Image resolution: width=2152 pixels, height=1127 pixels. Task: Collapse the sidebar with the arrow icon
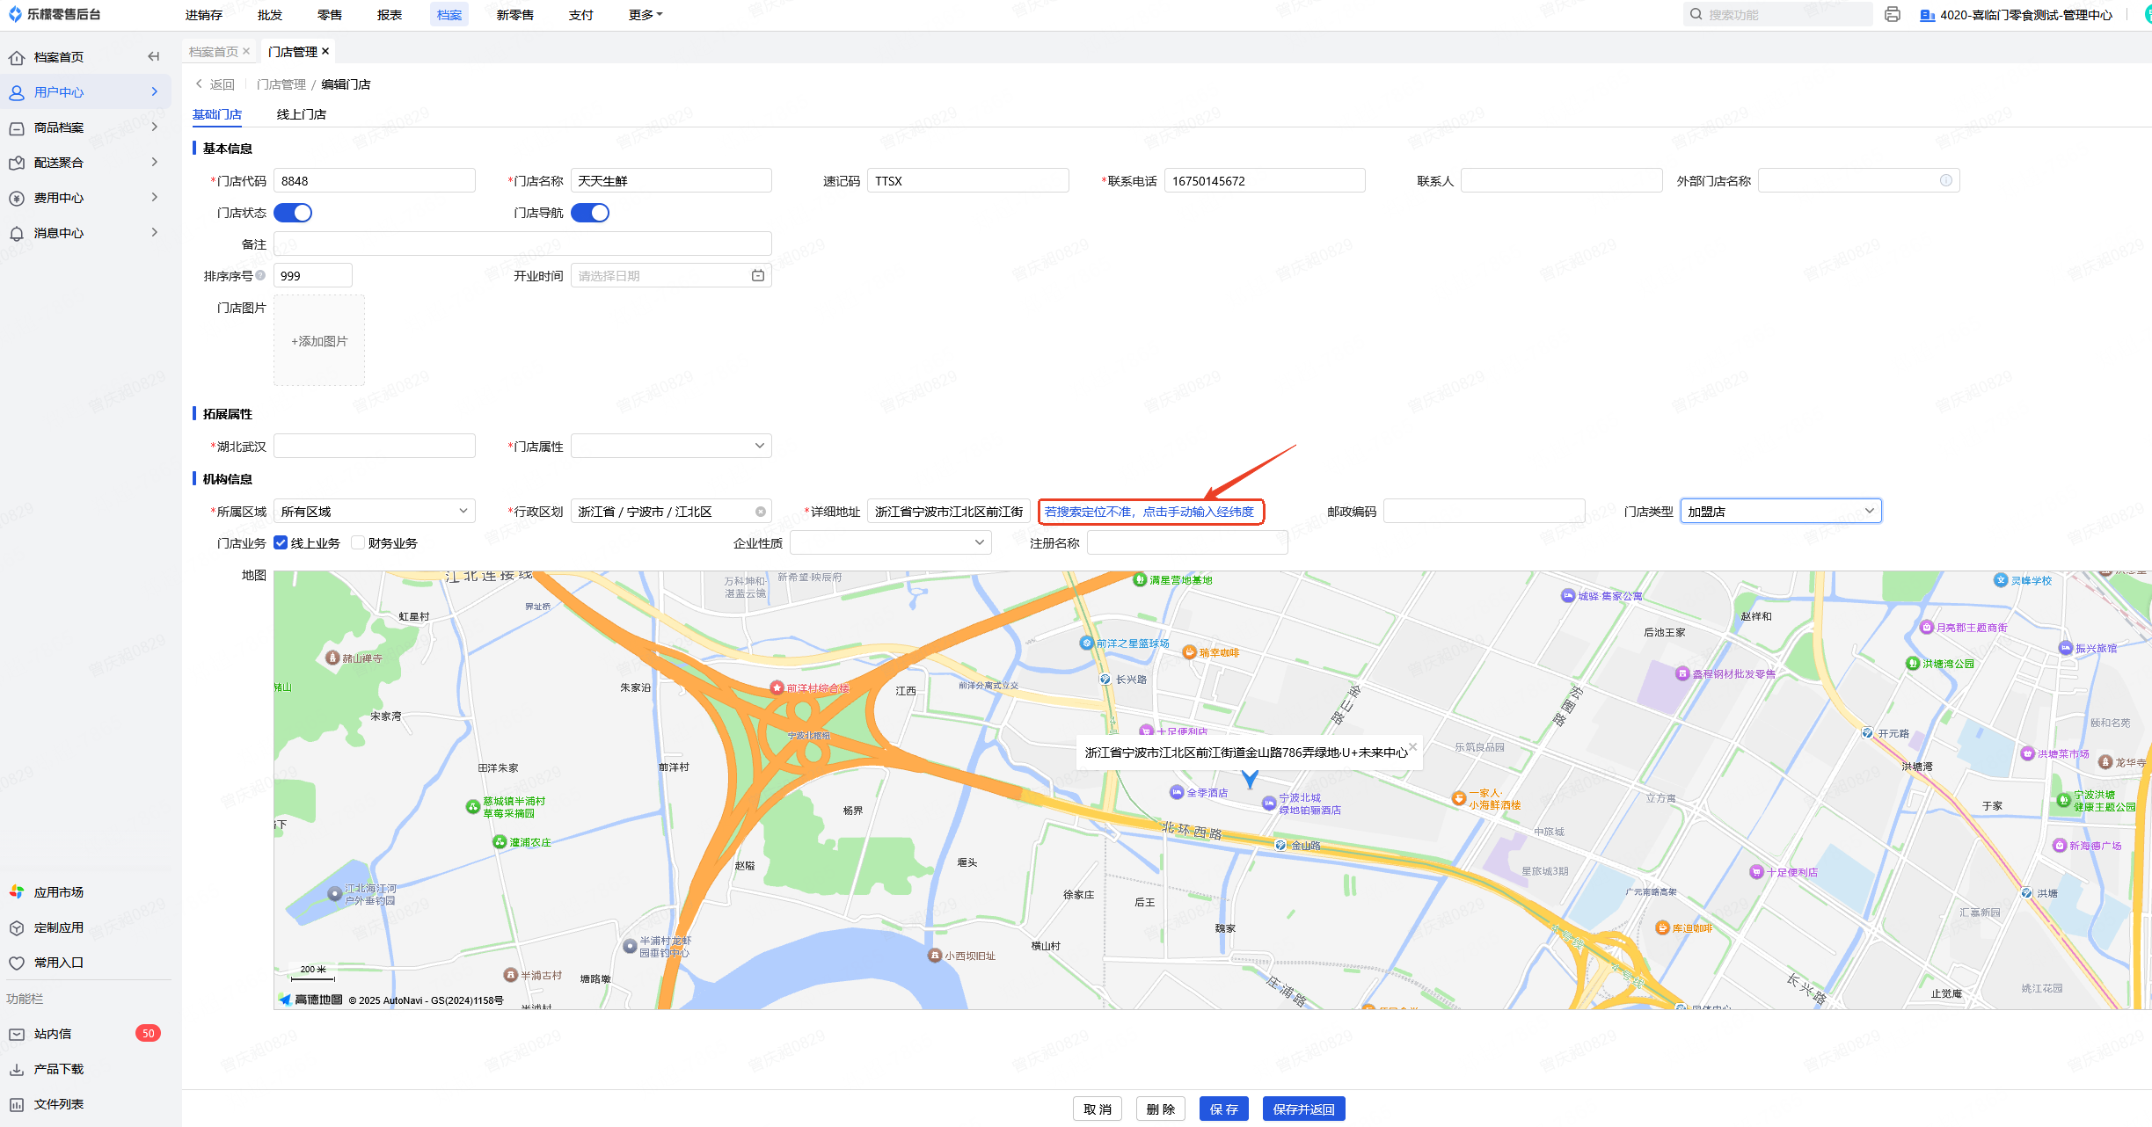(154, 57)
